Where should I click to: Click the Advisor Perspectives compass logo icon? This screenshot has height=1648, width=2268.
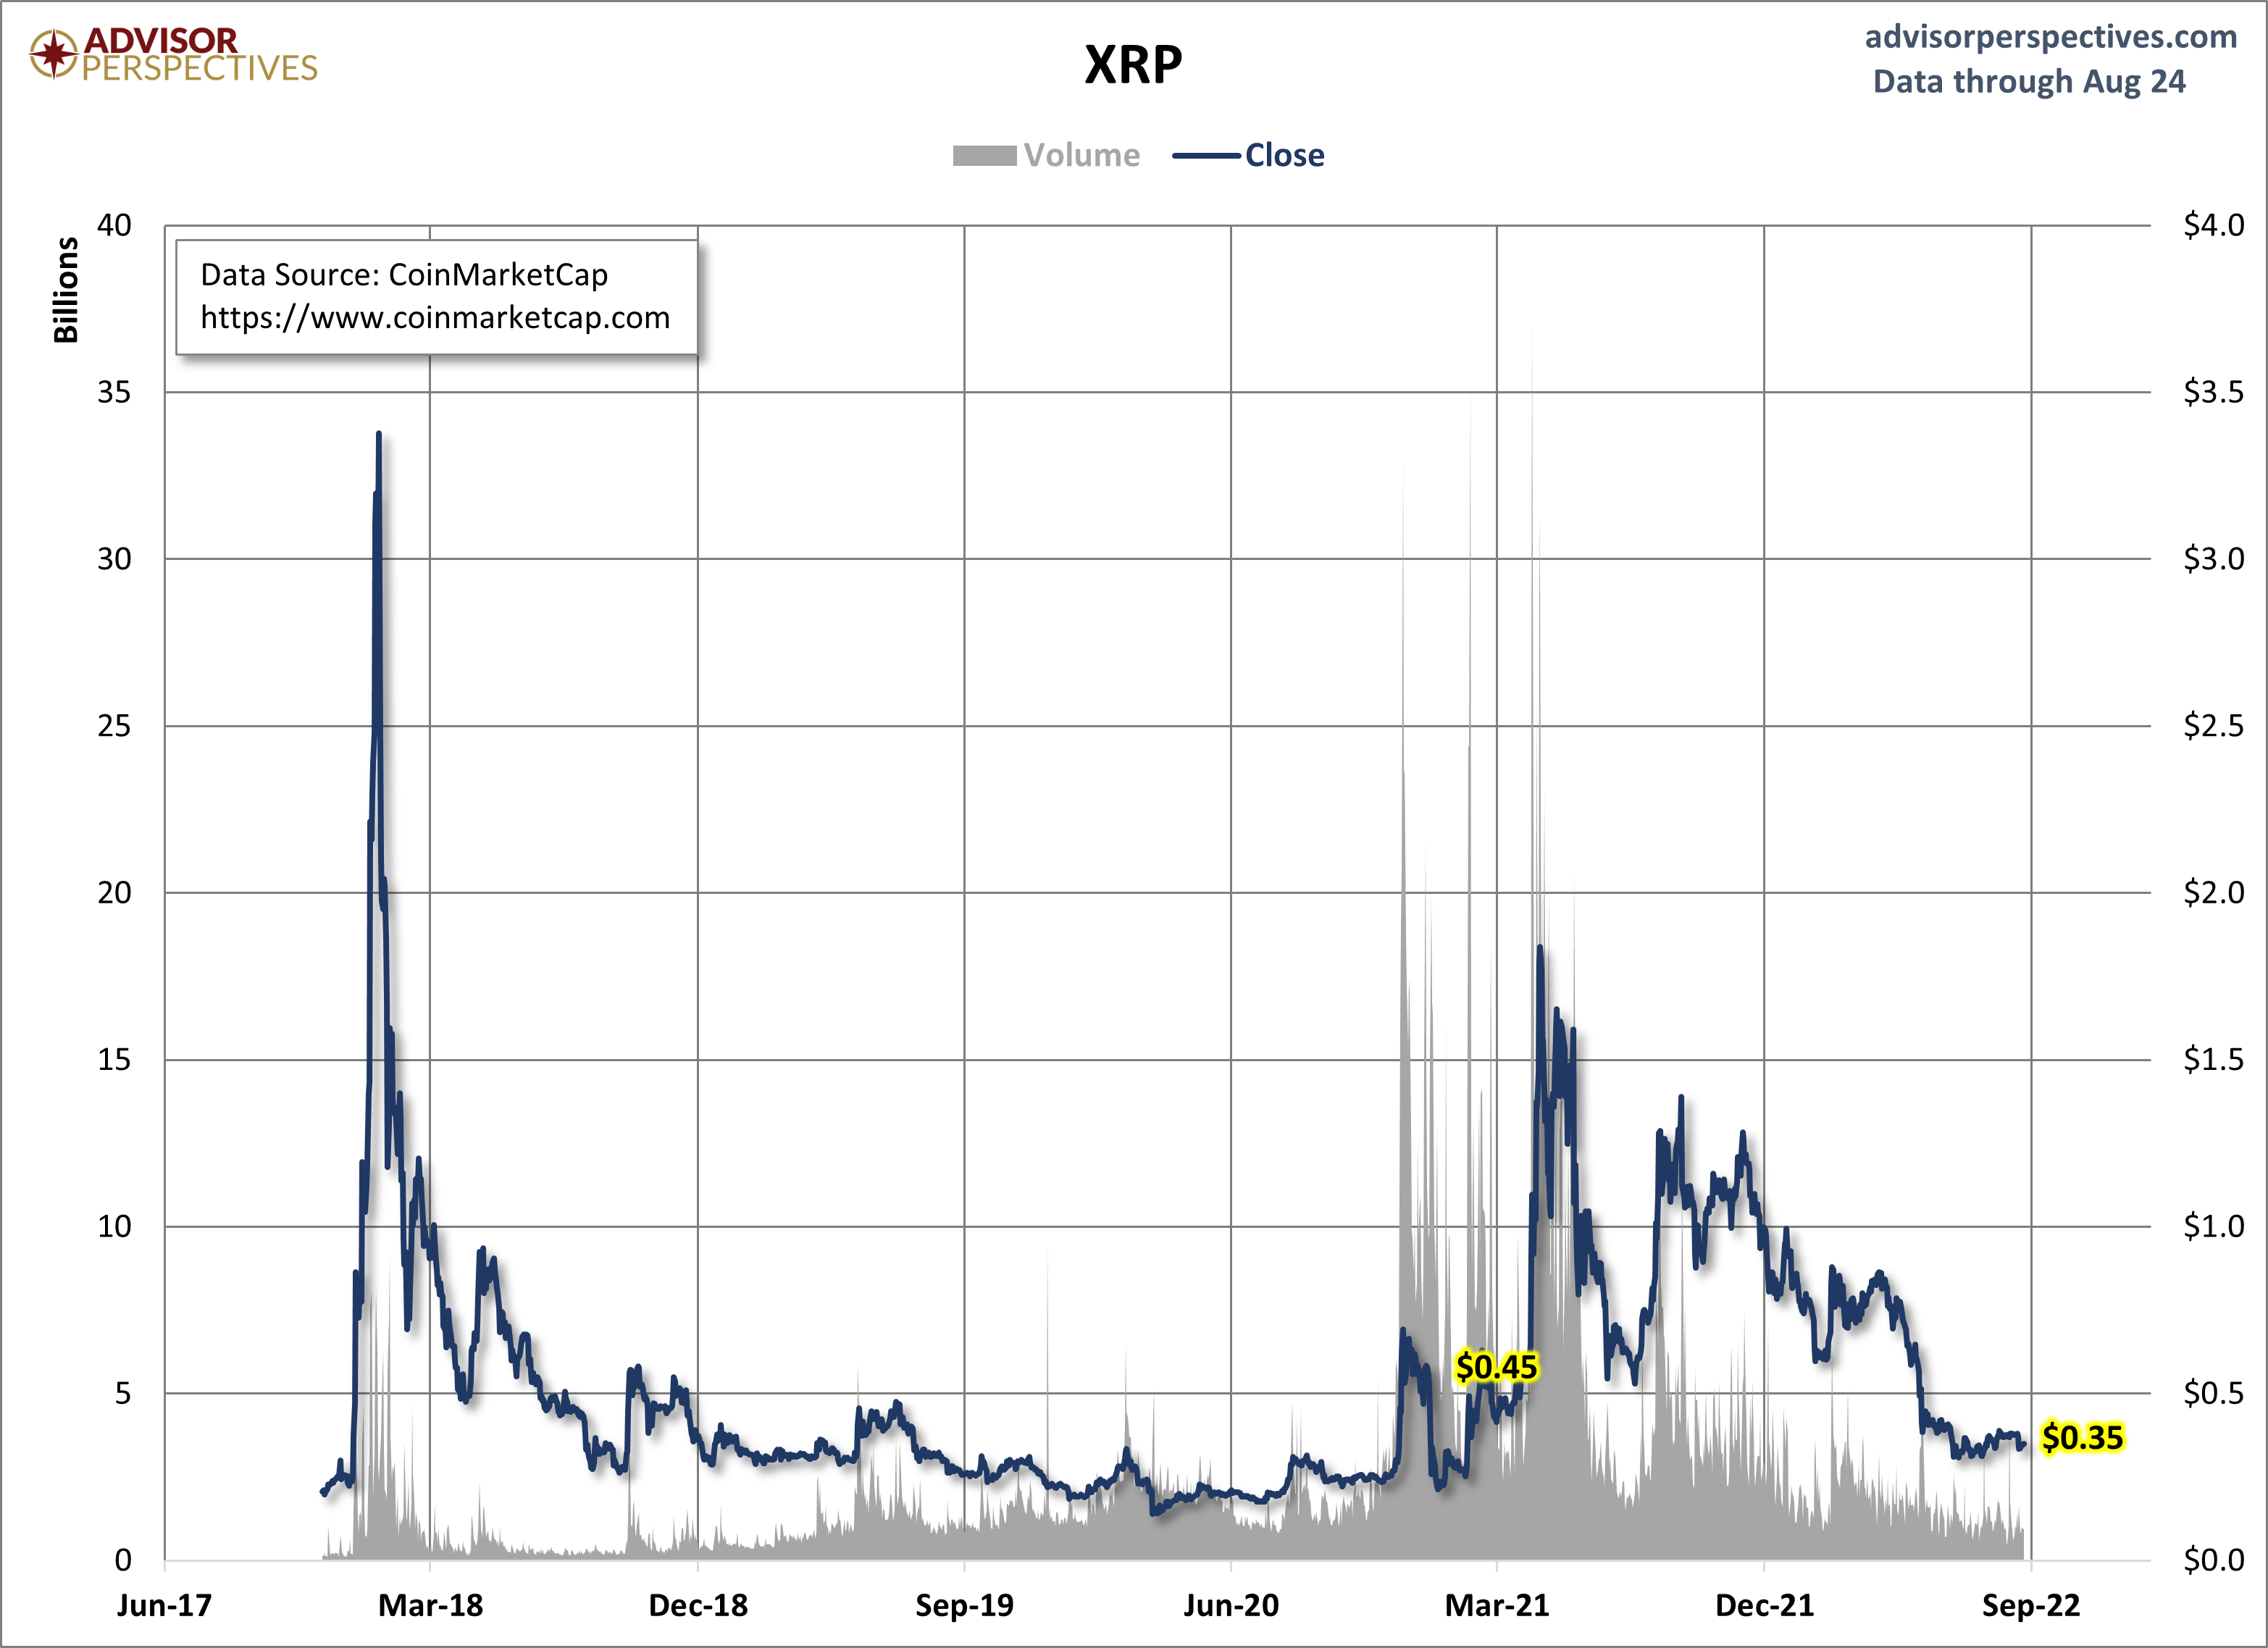53,54
